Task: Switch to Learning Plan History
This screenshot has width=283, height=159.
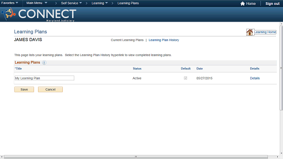Action: click(x=164, y=40)
